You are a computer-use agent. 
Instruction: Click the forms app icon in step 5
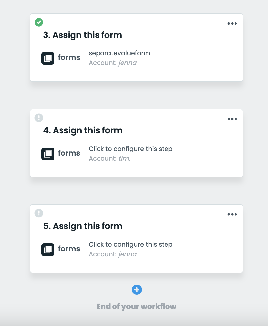[x=48, y=249]
